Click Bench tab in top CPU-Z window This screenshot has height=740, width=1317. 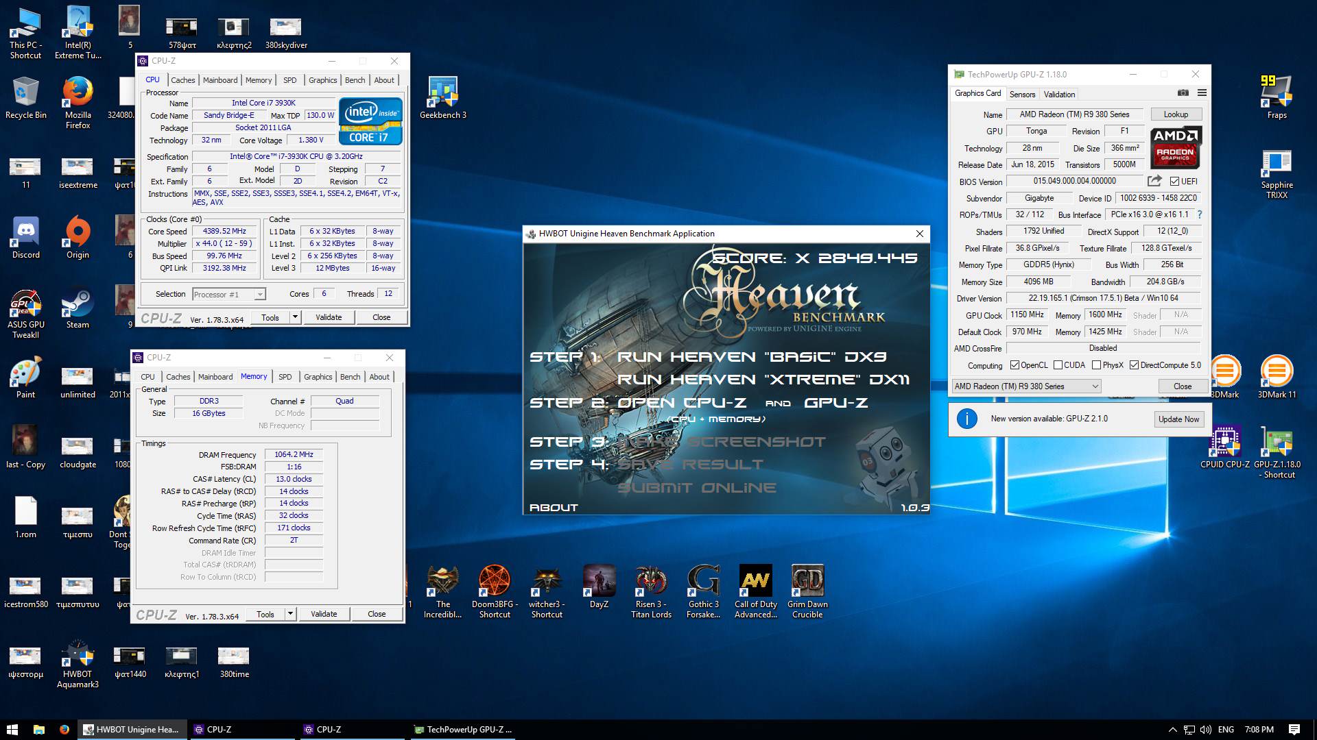(355, 80)
